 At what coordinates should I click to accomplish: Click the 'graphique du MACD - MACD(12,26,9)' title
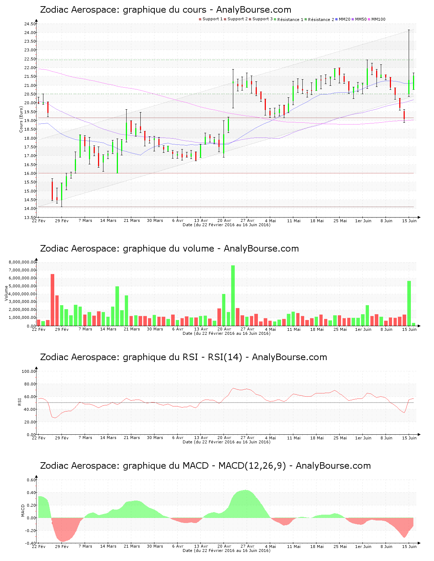pos(205,466)
